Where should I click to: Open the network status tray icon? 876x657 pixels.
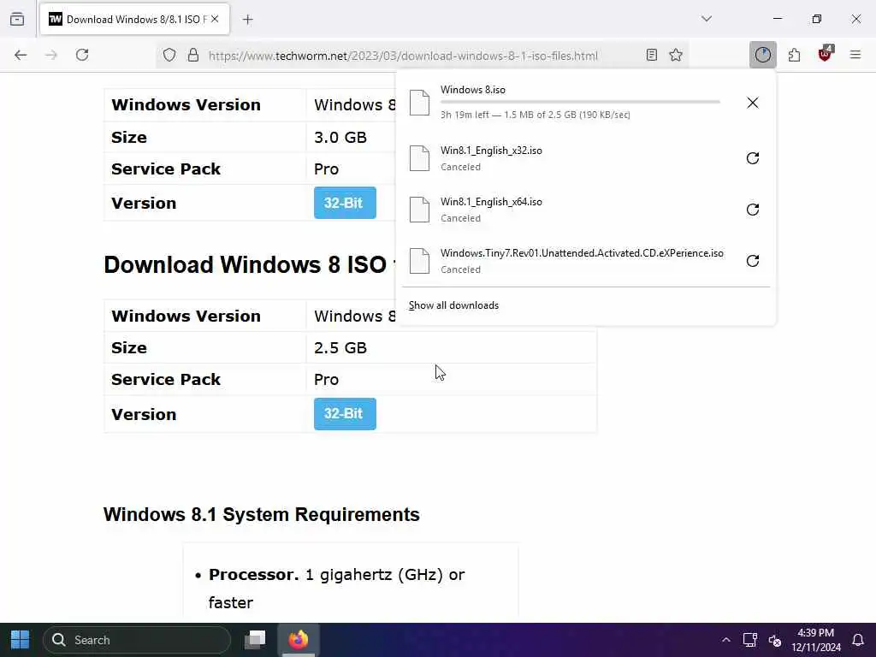coord(750,640)
